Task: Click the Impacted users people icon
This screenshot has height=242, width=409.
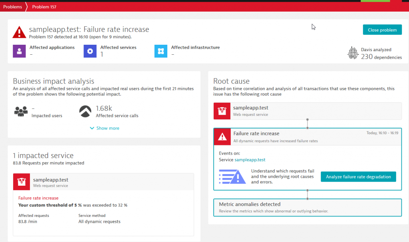Action: pos(21,111)
